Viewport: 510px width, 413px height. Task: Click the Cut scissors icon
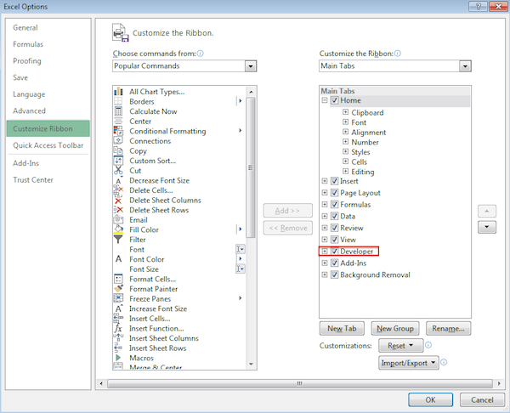pyautogui.click(x=119, y=171)
